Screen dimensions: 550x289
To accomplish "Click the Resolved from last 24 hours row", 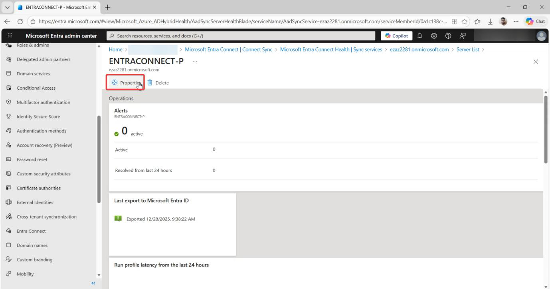I will (326, 170).
